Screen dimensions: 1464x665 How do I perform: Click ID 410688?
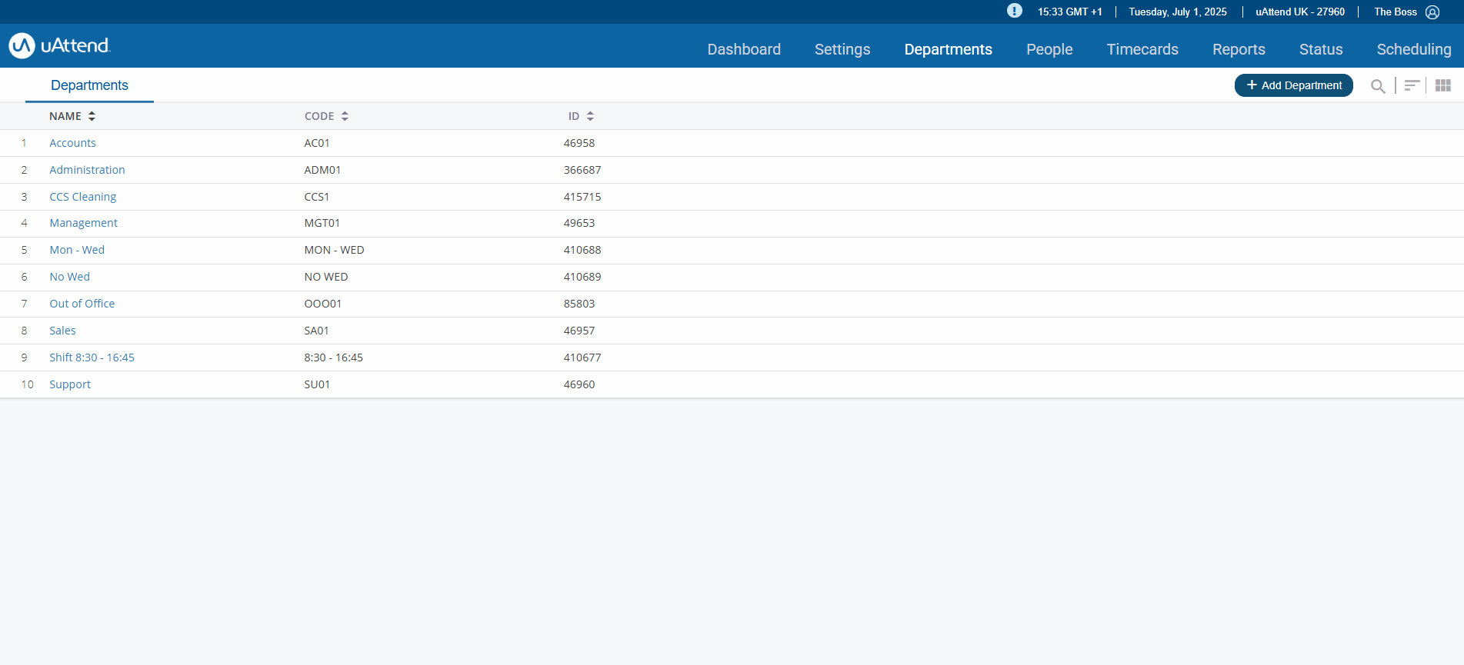click(582, 250)
